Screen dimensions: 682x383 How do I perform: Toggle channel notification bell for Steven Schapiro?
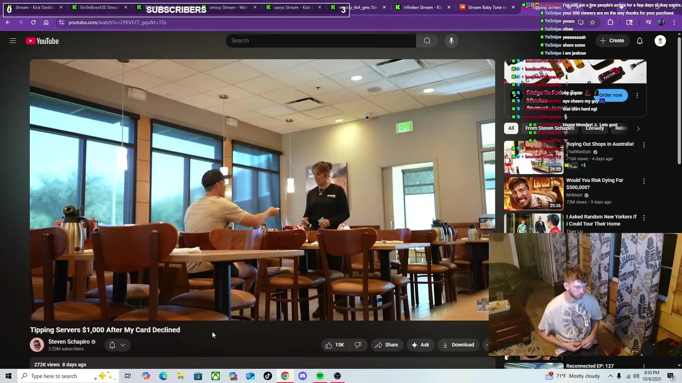point(112,345)
